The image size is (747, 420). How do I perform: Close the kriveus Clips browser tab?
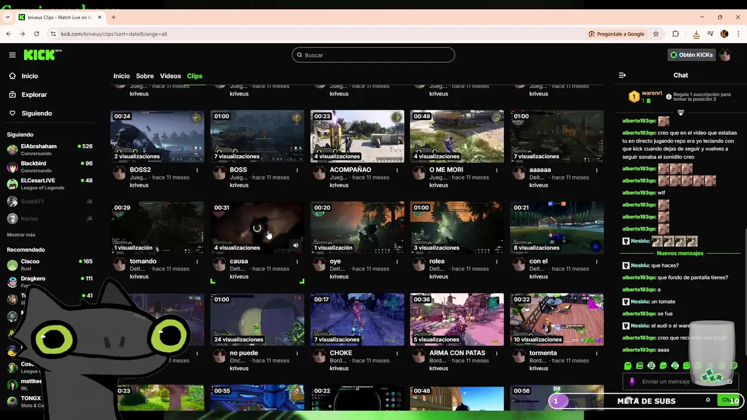click(x=100, y=17)
